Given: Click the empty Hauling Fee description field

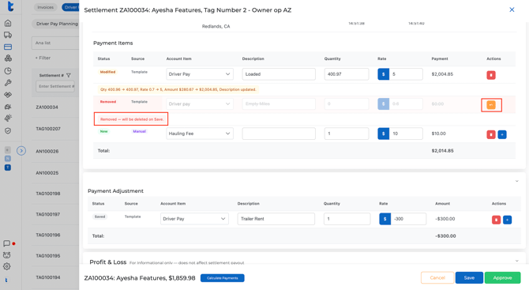Looking at the screenshot, I should coord(279,134).
